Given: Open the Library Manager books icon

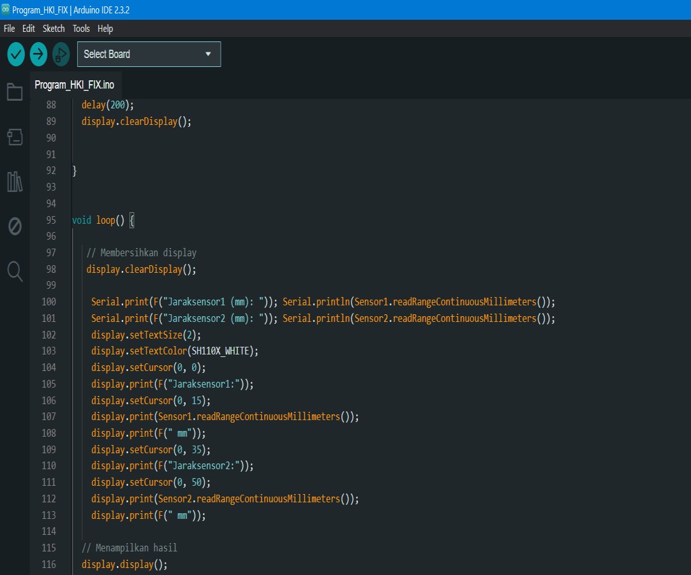Looking at the screenshot, I should (15, 182).
